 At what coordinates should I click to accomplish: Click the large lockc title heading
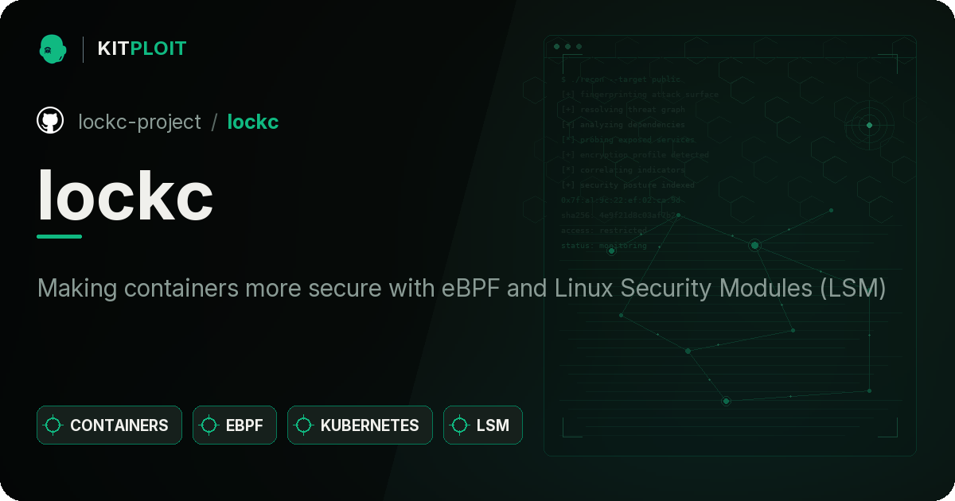click(126, 195)
